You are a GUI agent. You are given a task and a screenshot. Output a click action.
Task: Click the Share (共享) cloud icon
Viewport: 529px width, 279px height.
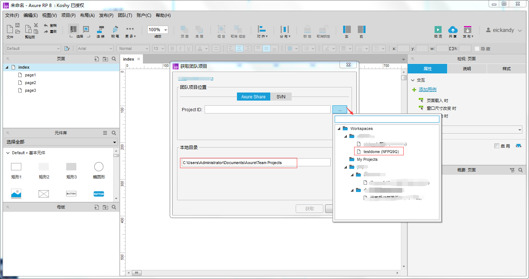click(x=453, y=29)
